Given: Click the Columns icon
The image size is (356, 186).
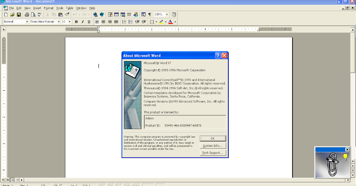Looking at the screenshot, I should (x=129, y=14).
